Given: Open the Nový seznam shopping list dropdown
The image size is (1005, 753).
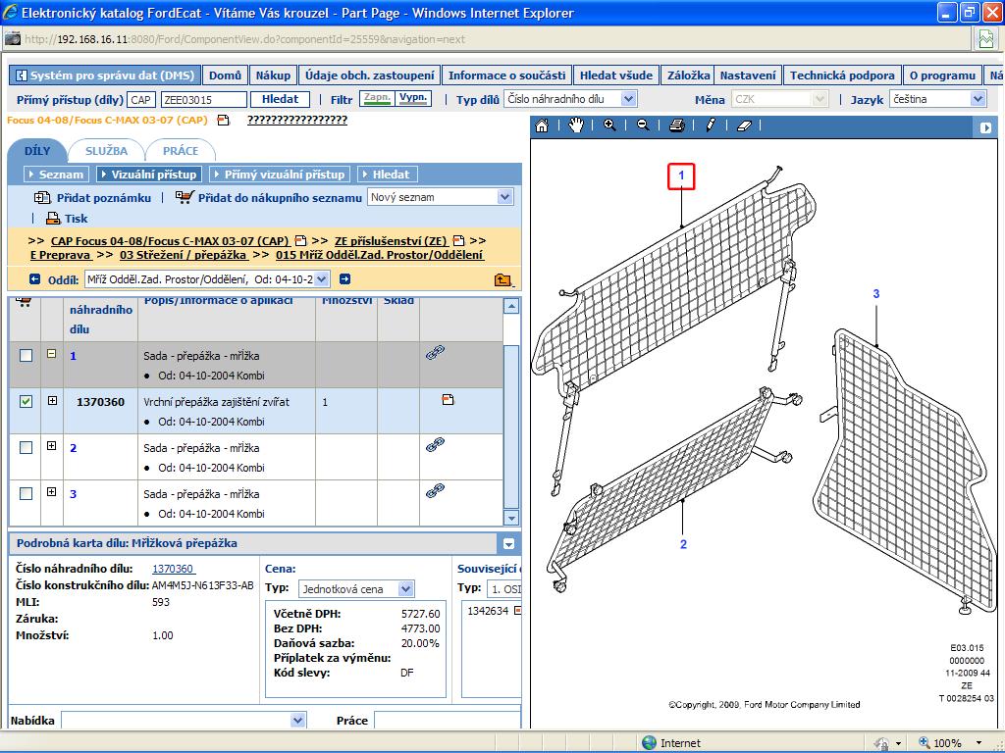Looking at the screenshot, I should point(504,197).
